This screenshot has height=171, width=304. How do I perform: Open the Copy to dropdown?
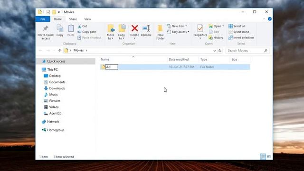122,32
